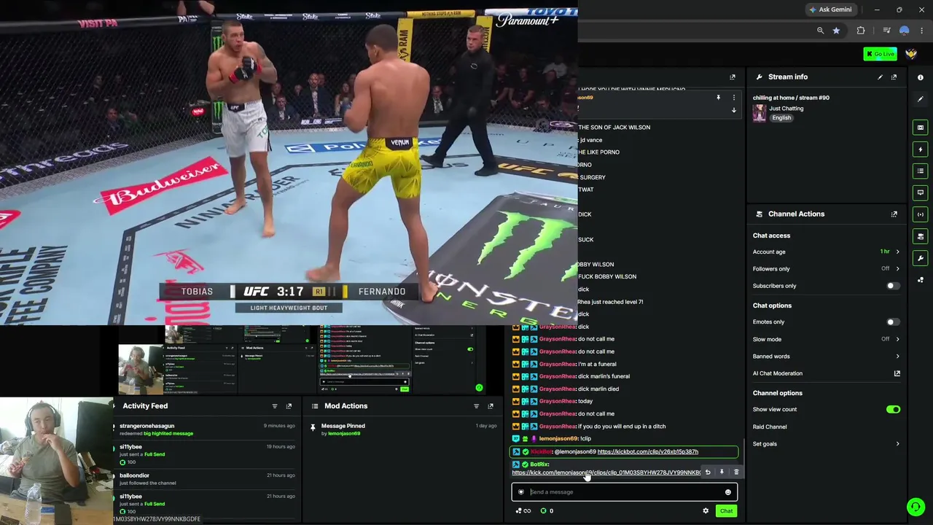Click the Kicks balance showing 0
Image resolution: width=933 pixels, height=525 pixels.
(547, 511)
